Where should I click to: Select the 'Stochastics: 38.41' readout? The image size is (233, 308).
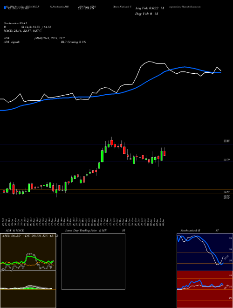[15, 23]
